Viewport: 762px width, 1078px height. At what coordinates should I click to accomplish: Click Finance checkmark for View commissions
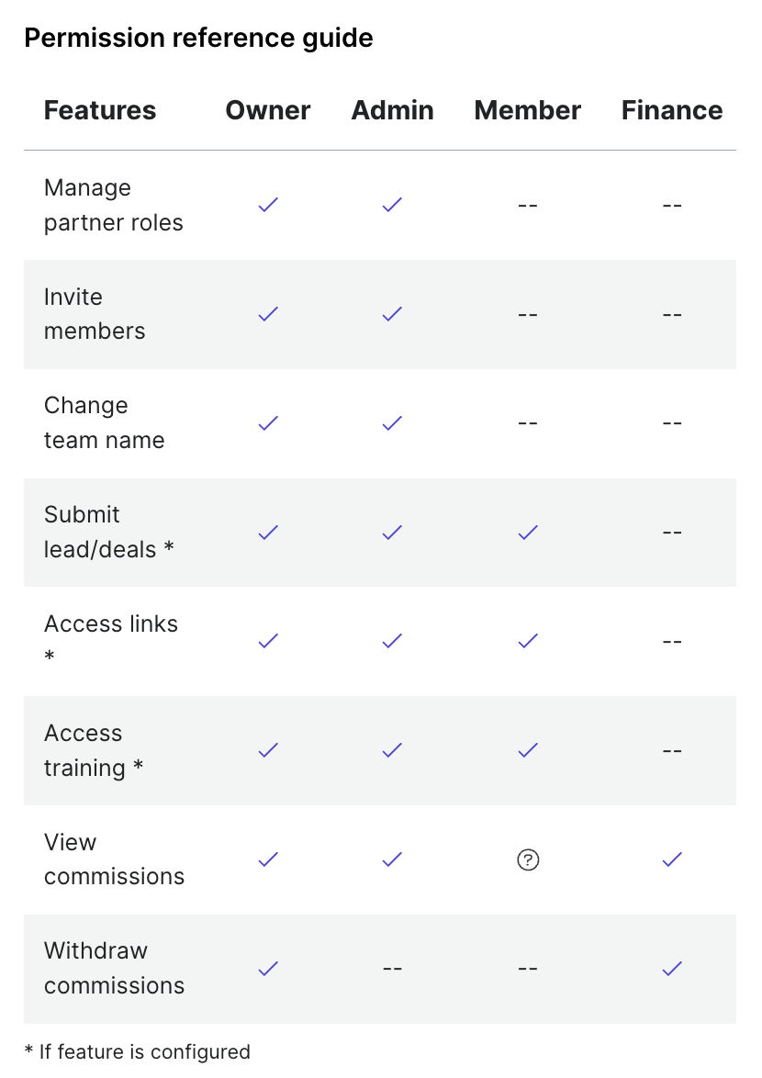coord(672,859)
